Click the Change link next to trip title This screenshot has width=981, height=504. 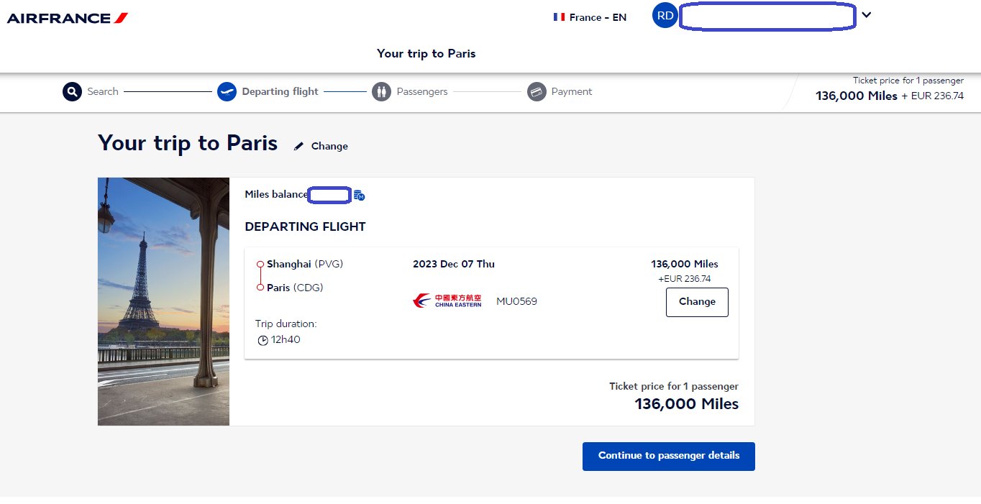329,146
